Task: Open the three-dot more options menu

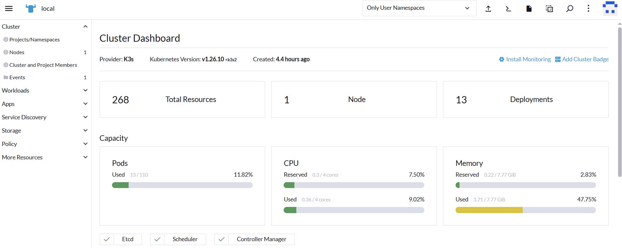Action: click(x=588, y=8)
